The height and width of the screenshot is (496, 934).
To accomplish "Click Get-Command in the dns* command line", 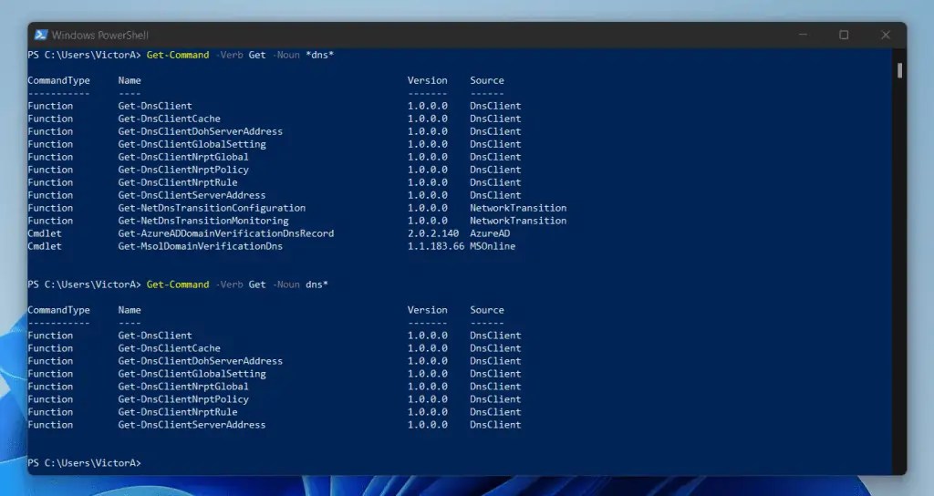I will [178, 284].
